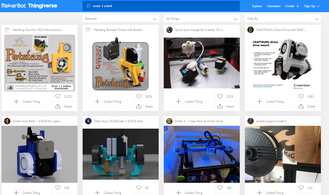Click the search magnifier icon
Screen dimensions: 329x195
[88, 6]
